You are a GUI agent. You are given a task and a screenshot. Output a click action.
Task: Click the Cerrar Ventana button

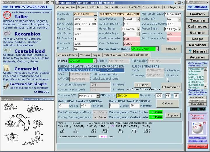pos(197,104)
